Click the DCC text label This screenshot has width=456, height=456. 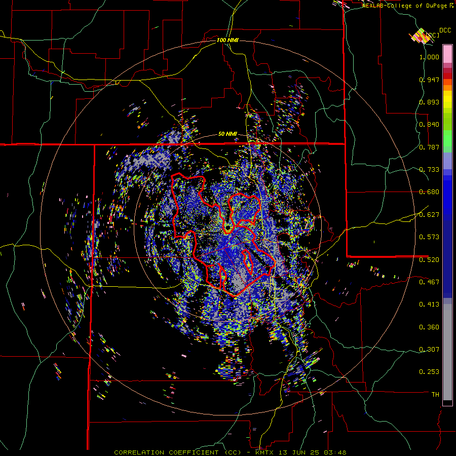click(x=445, y=30)
